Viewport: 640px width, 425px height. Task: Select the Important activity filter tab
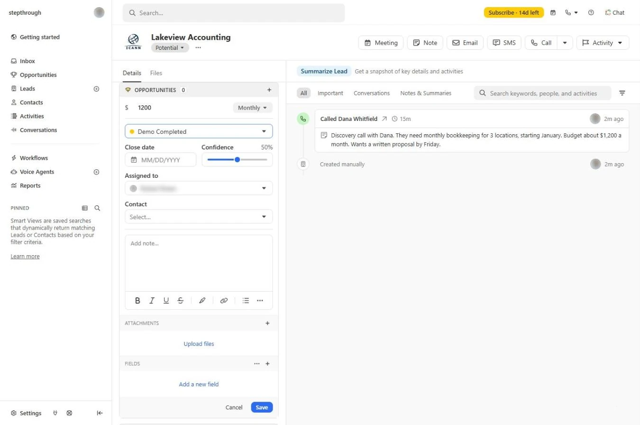(x=330, y=93)
